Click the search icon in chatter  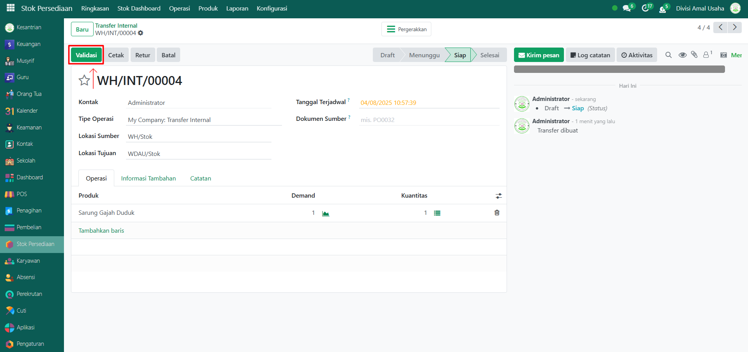coord(668,55)
